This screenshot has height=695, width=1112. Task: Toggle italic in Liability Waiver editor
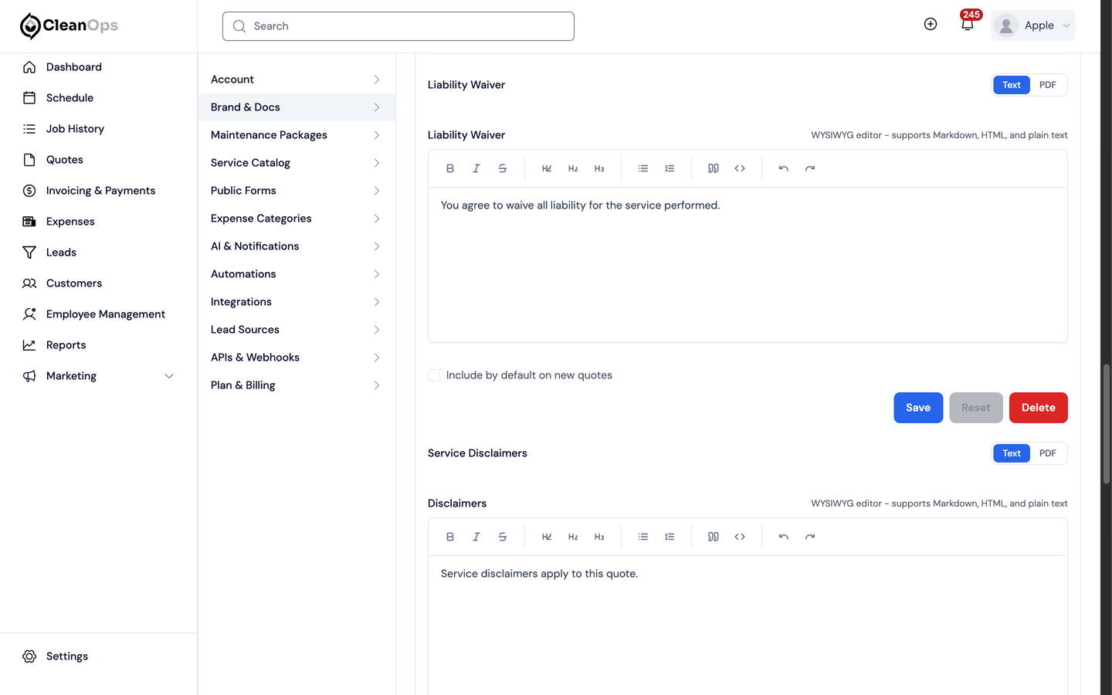(476, 168)
